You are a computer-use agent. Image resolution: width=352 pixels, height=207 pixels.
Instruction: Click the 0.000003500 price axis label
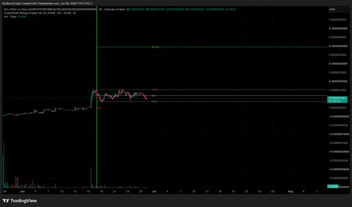point(337,55)
